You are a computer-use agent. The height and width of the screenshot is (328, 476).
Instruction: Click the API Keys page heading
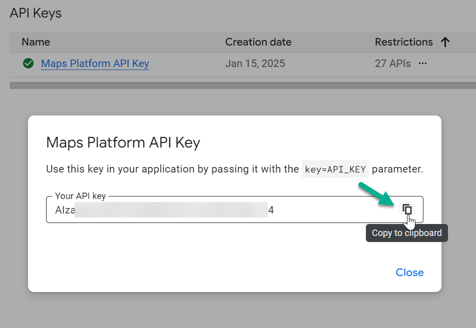pos(36,13)
